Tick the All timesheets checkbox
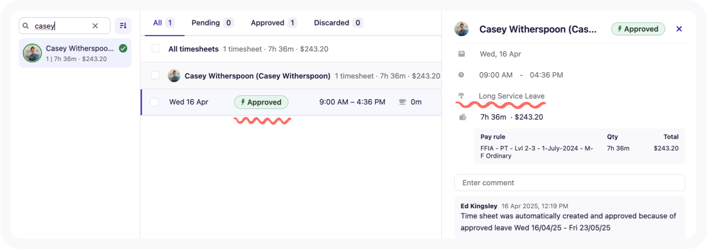This screenshot has height=249, width=707. pyautogui.click(x=156, y=49)
